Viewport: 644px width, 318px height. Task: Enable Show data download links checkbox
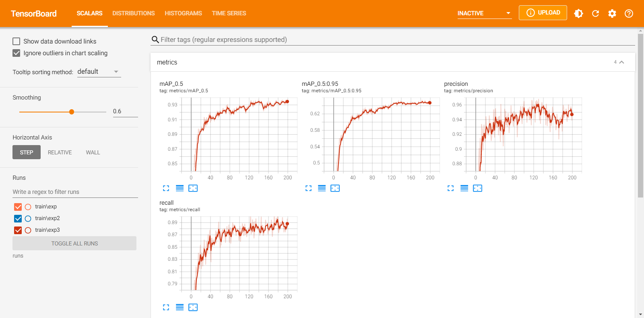[17, 41]
